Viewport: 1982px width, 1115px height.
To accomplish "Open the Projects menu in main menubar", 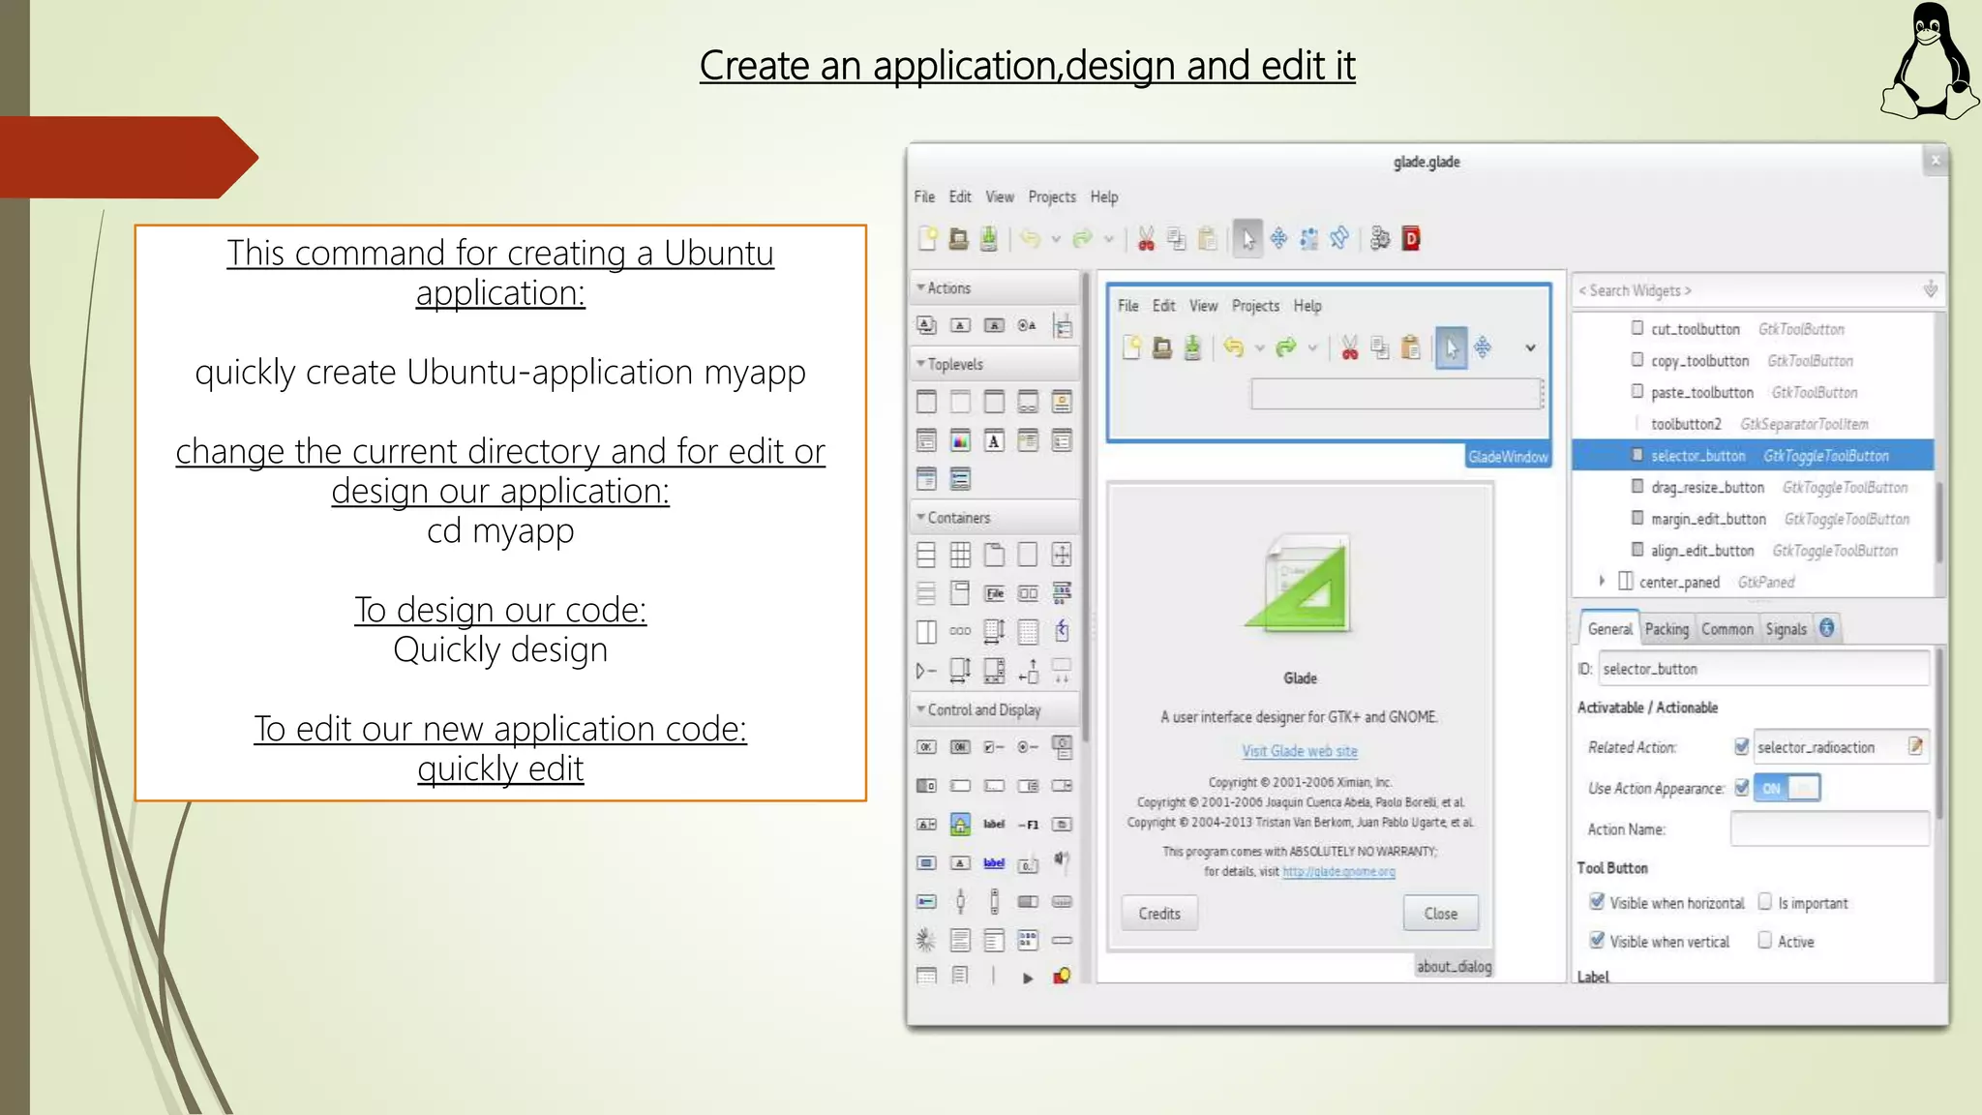I will [1051, 196].
